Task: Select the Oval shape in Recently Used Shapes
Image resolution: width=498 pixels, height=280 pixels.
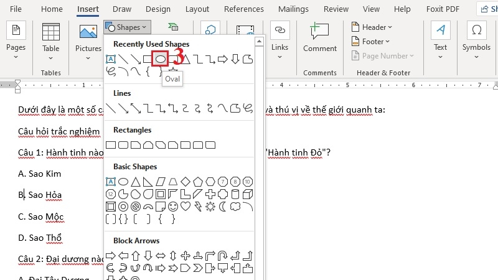Action: [x=160, y=59]
